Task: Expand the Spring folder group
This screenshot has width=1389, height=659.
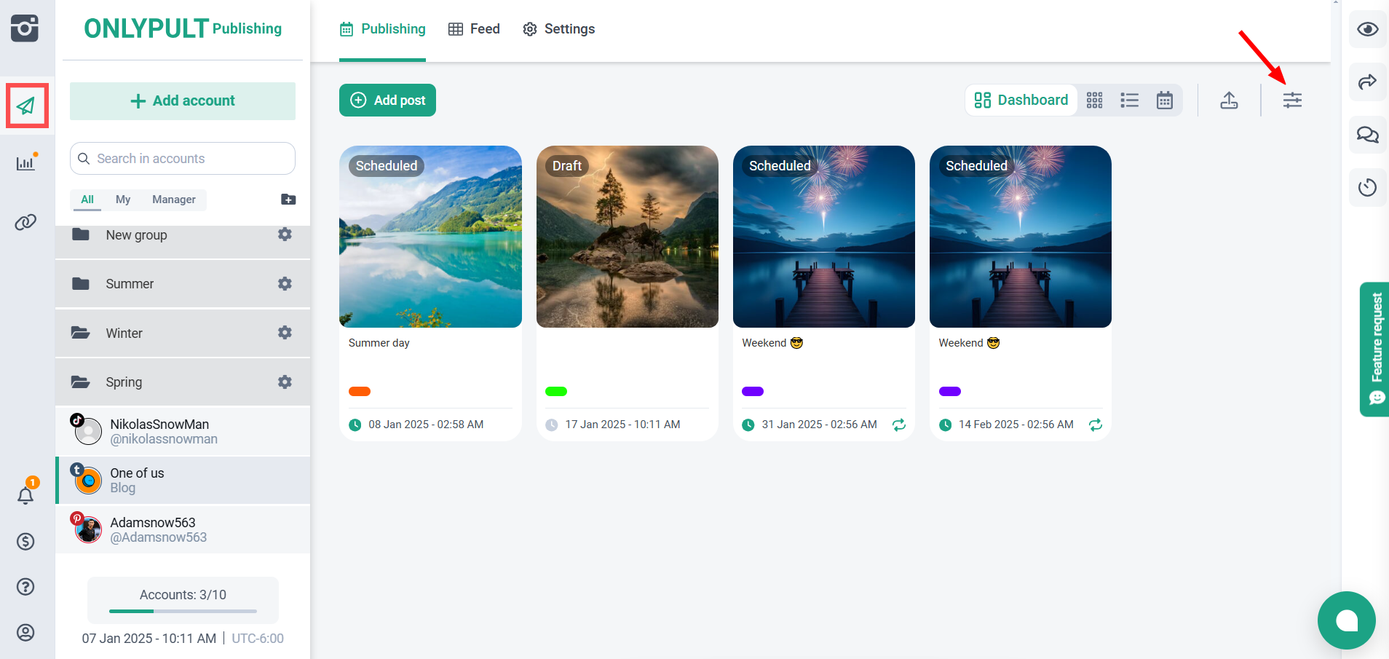Action: [x=124, y=382]
